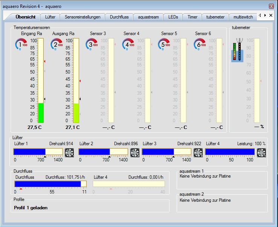Click the Durchfluss: 101,75 l/h text
Viewport: 278px width, 227px height.
coord(65,177)
